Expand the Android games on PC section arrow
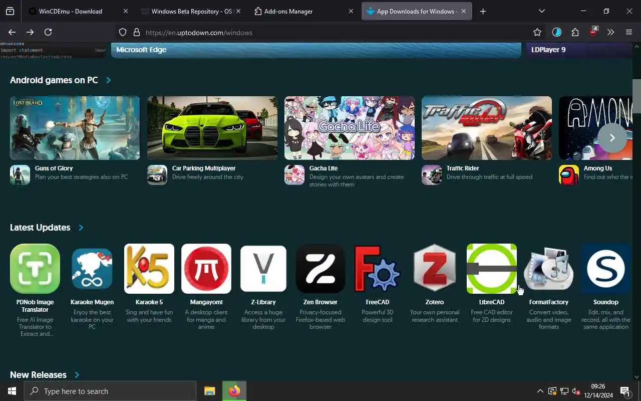 [108, 80]
